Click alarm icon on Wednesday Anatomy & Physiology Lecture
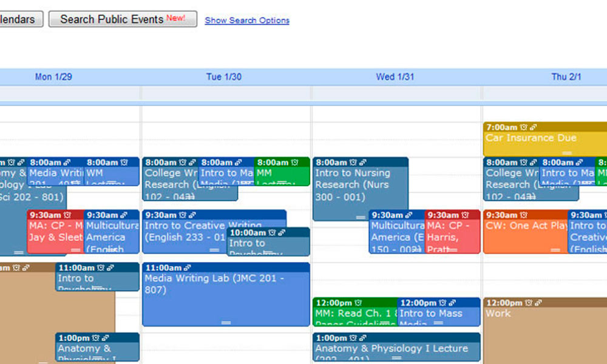The image size is (607, 364). tap(353, 338)
